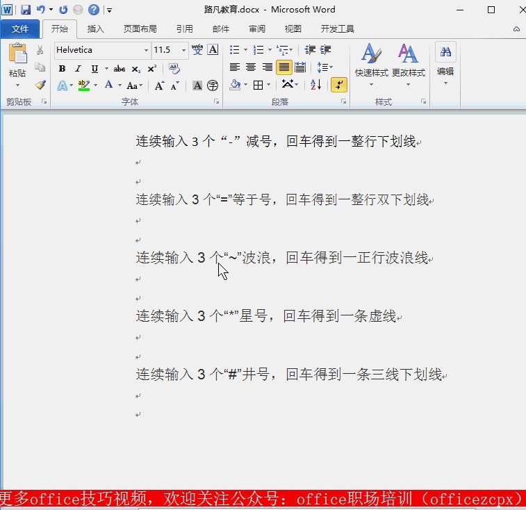The height and width of the screenshot is (510, 526).
Task: Apply the font color A
Action: pos(108,85)
